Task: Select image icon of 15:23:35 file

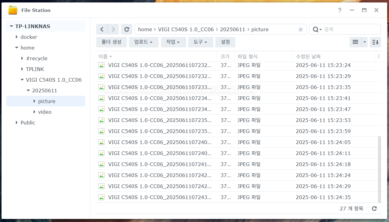Action: tap(101, 87)
